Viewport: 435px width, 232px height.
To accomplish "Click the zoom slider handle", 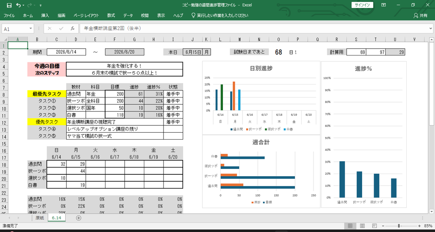I will (398, 226).
